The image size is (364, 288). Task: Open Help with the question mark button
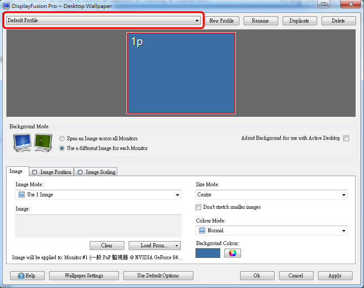point(27,276)
